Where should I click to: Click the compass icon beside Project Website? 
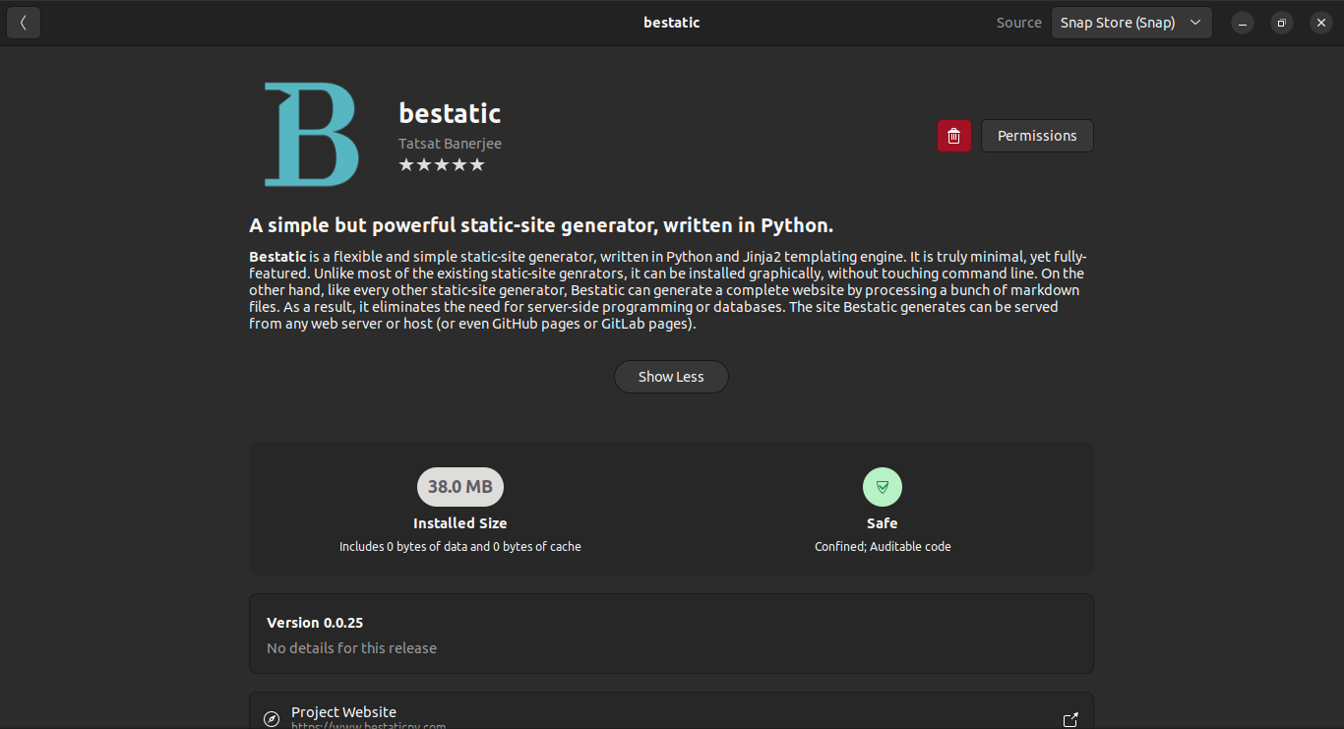[273, 720]
